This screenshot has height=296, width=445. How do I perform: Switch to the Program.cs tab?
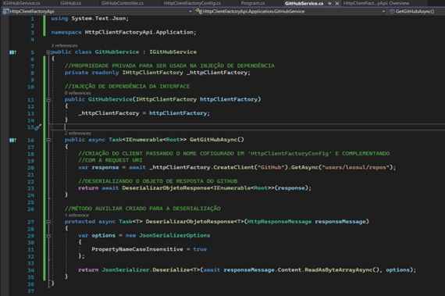(x=253, y=3)
